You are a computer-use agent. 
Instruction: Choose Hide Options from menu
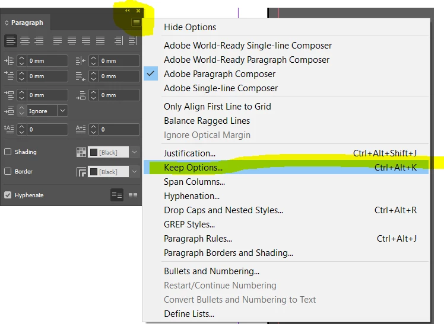[x=190, y=27]
